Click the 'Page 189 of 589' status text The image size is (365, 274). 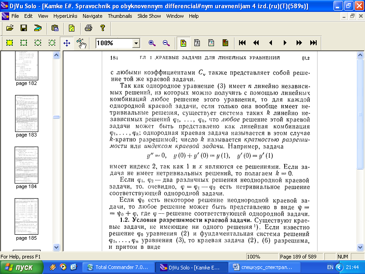pyautogui.click(x=298, y=257)
